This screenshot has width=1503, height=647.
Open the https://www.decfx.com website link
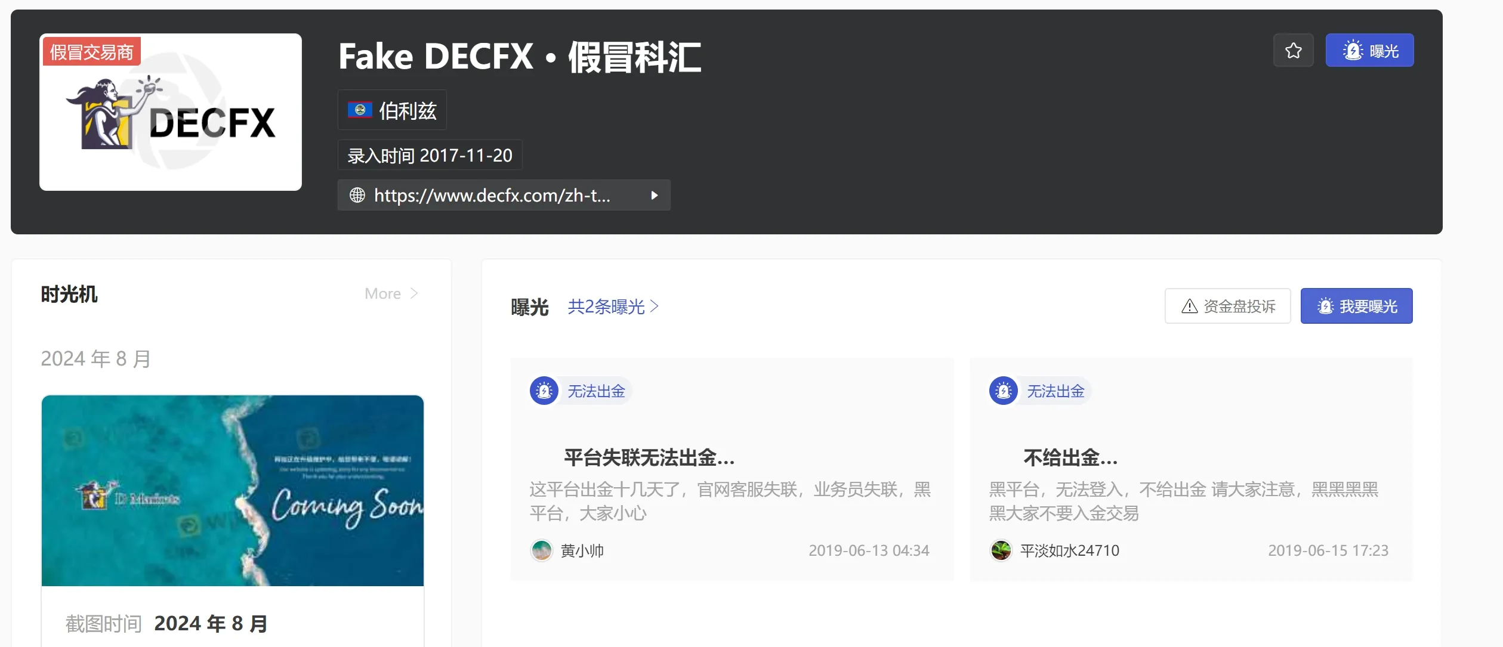click(x=492, y=195)
